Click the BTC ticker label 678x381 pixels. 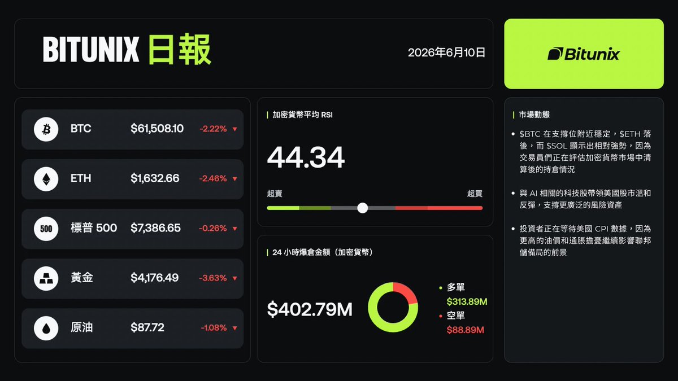81,129
